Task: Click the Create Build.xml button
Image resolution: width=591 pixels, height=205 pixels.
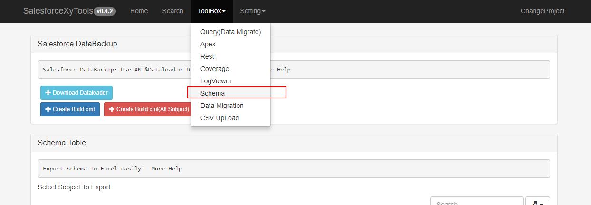Action: pos(70,109)
